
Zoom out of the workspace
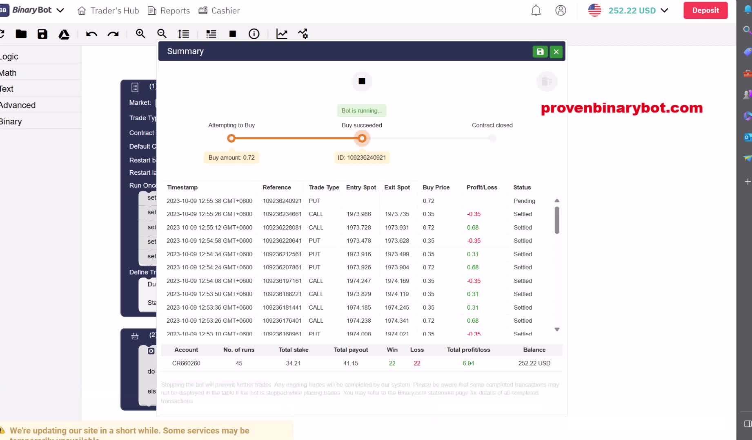(x=162, y=34)
